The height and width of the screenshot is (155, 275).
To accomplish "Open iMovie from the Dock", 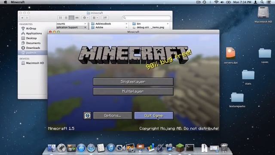I will tap(170, 148).
